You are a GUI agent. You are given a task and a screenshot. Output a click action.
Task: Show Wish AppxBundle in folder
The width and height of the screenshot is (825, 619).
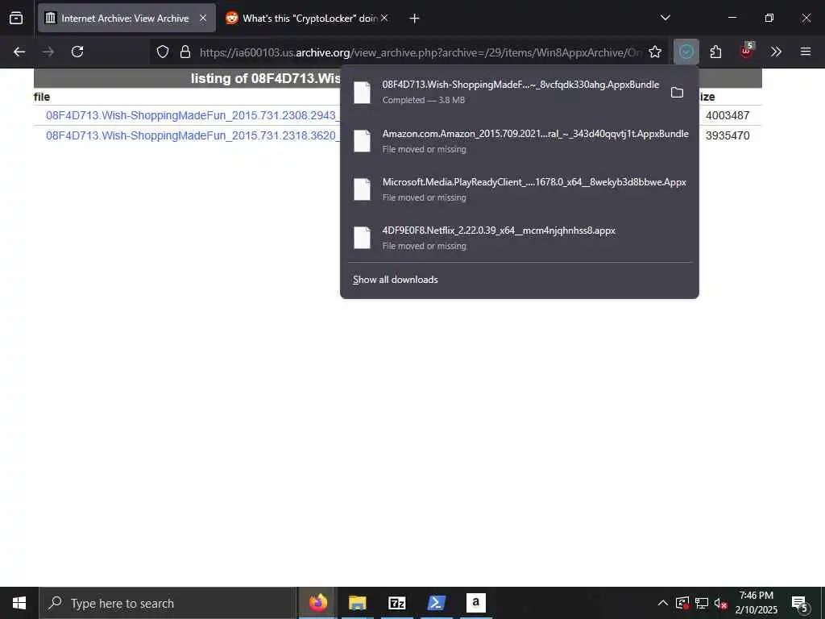coord(677,93)
